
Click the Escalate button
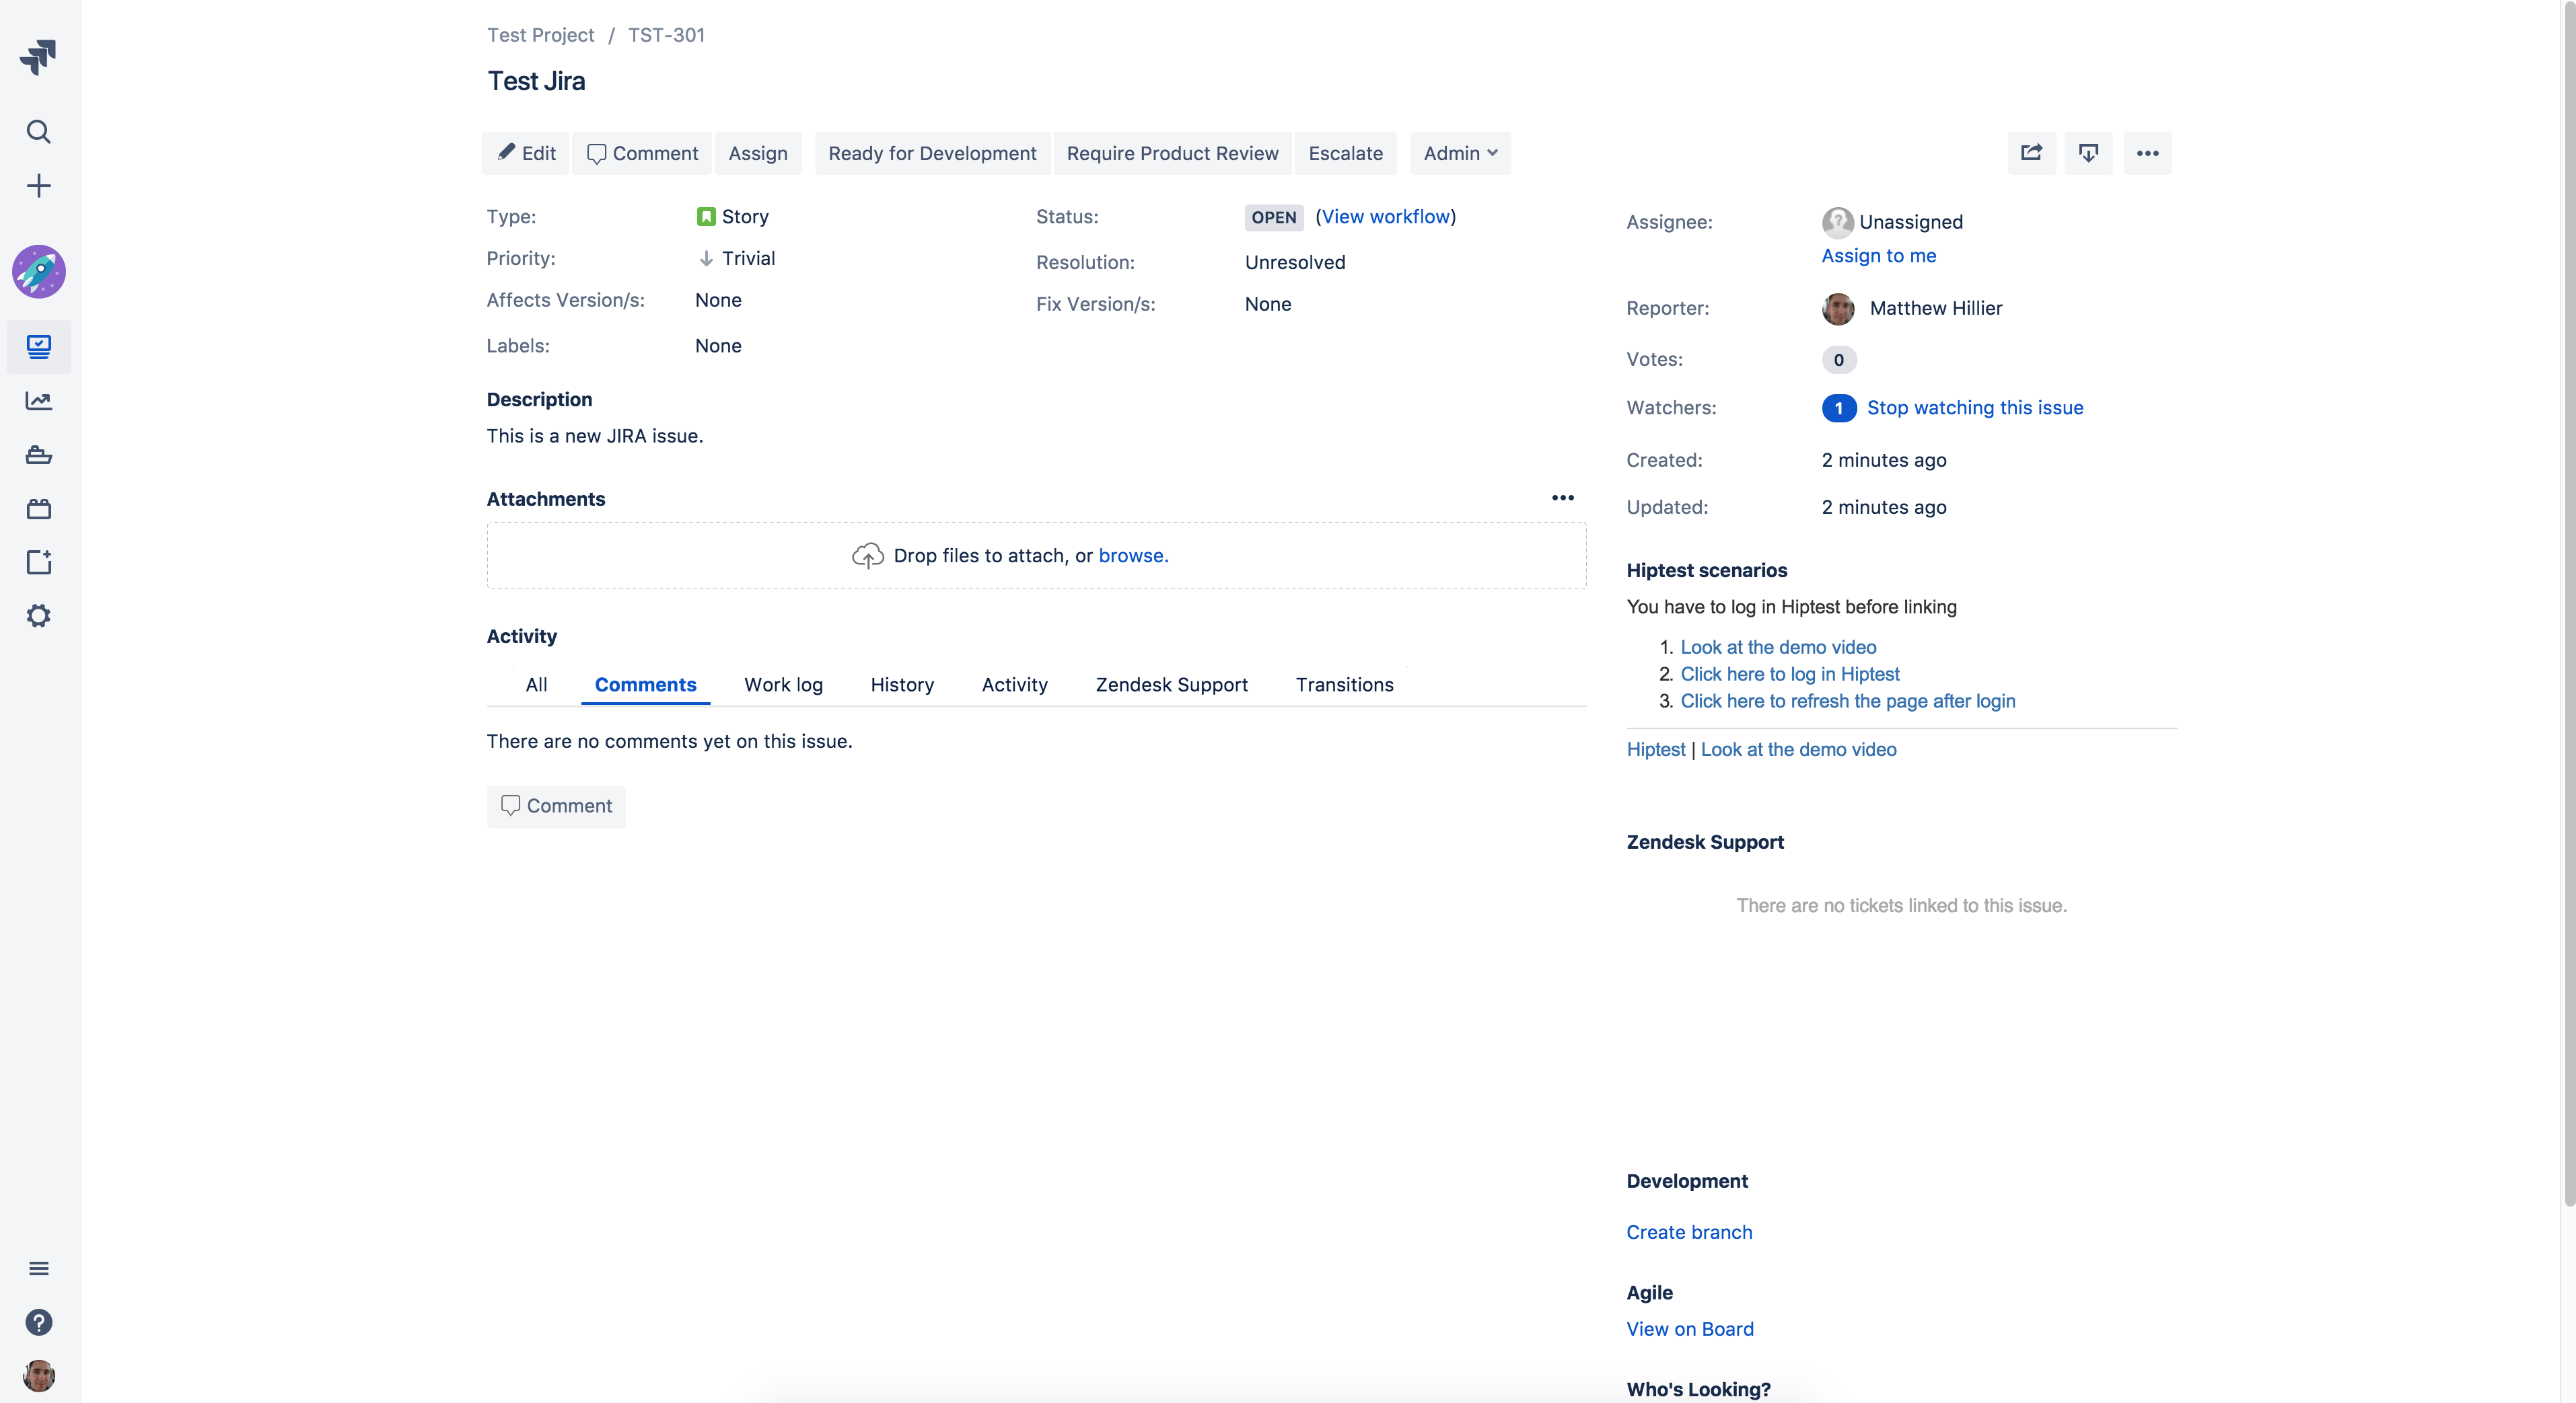click(x=1345, y=153)
